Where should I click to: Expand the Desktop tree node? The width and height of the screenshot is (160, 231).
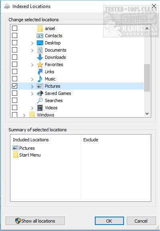pyautogui.click(x=32, y=43)
